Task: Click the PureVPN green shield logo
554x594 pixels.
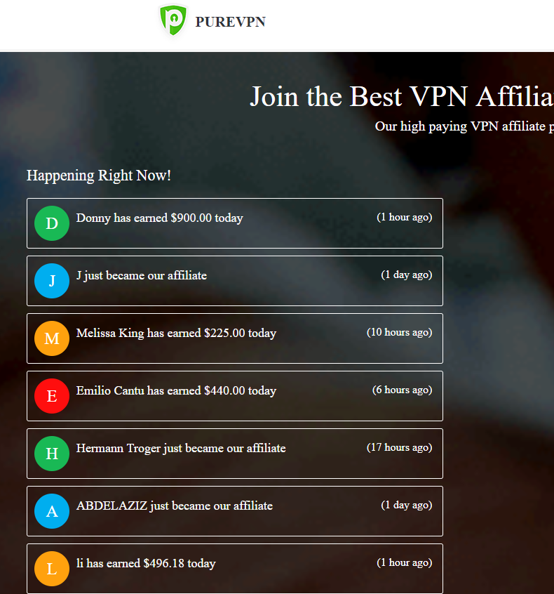Action: (173, 20)
